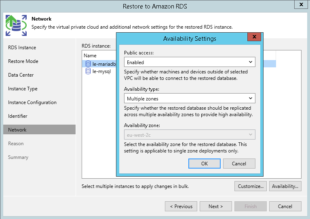Click the le-mariadb database icon
Image resolution: width=310 pixels, height=219 pixels.
click(88, 64)
